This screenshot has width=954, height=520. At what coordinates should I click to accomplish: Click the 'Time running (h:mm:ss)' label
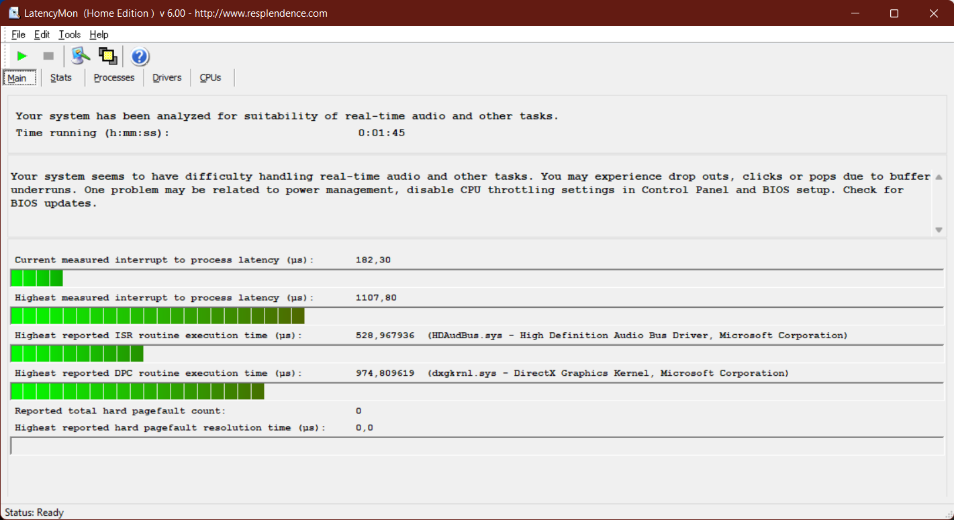[93, 133]
